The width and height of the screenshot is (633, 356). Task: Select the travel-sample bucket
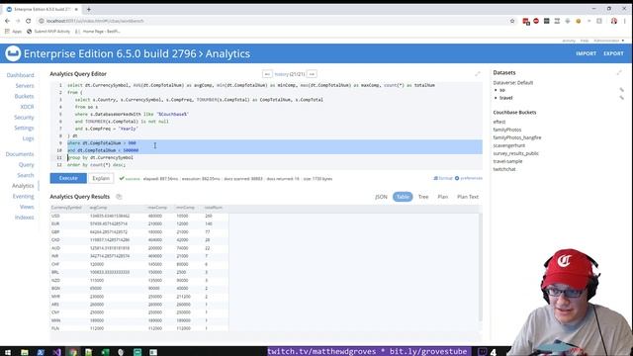[507, 161]
